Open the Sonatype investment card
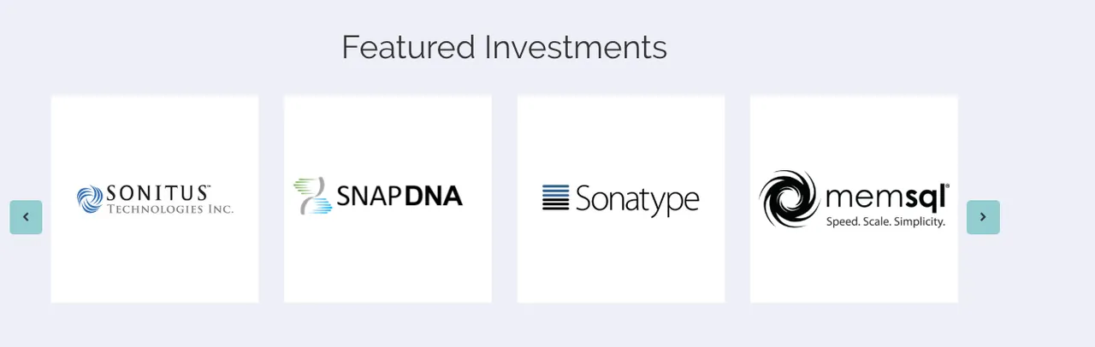 tap(621, 198)
